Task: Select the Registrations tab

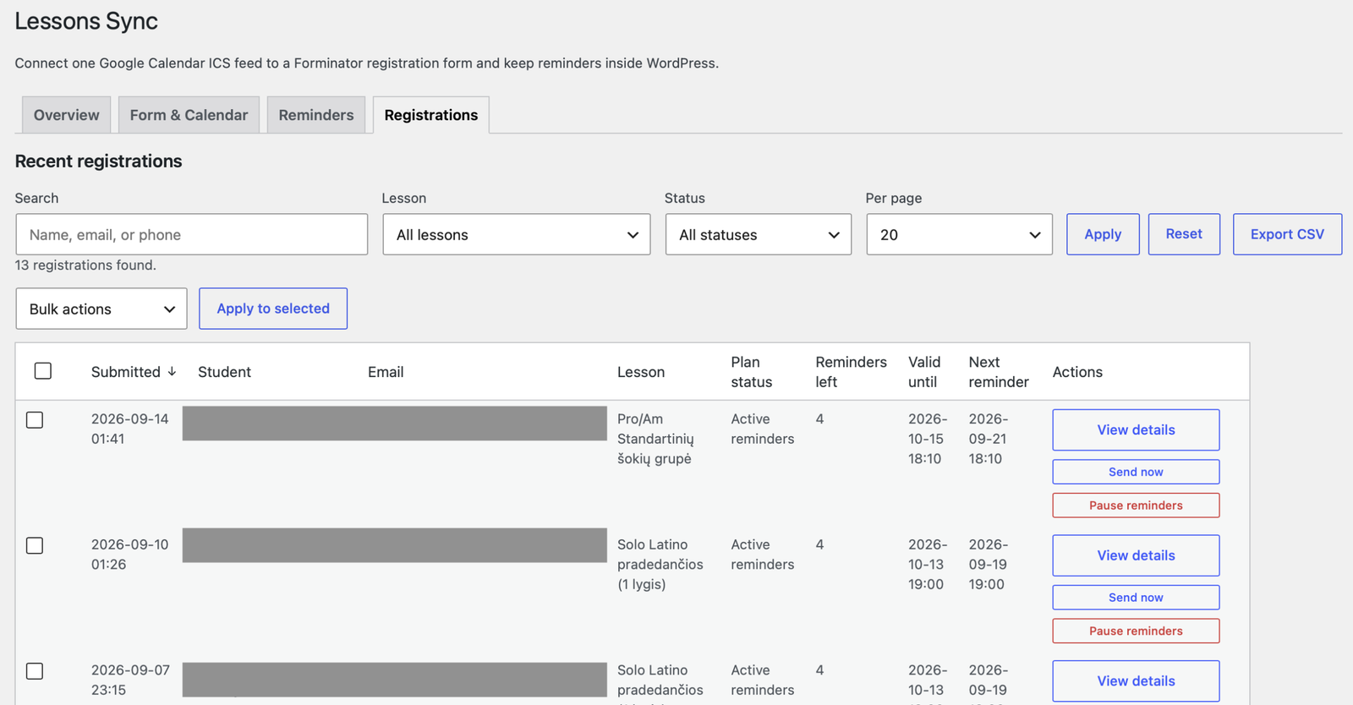Action: coord(431,115)
